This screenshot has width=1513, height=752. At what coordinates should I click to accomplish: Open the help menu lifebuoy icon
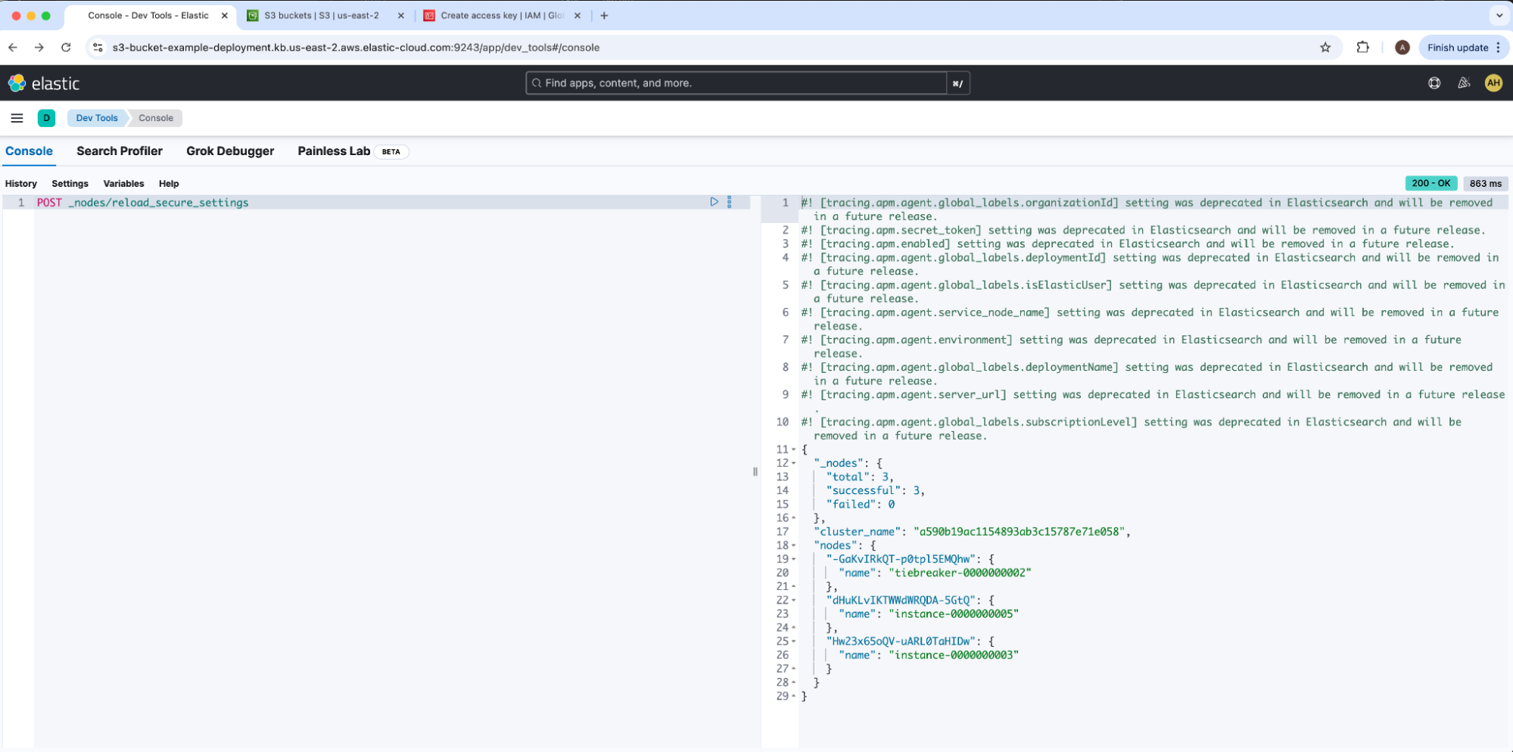[1434, 83]
